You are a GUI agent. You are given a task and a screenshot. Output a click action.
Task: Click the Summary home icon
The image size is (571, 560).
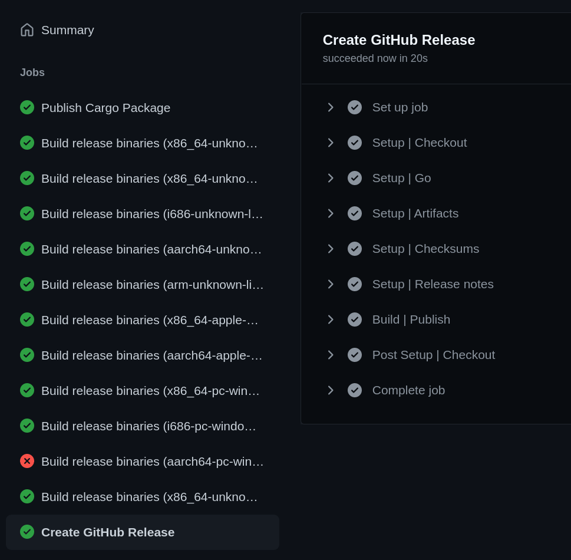(x=27, y=30)
